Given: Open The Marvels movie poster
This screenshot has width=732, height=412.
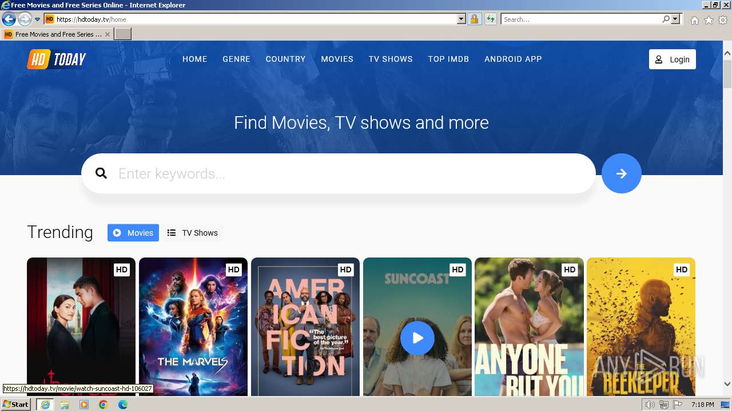Looking at the screenshot, I should (193, 326).
